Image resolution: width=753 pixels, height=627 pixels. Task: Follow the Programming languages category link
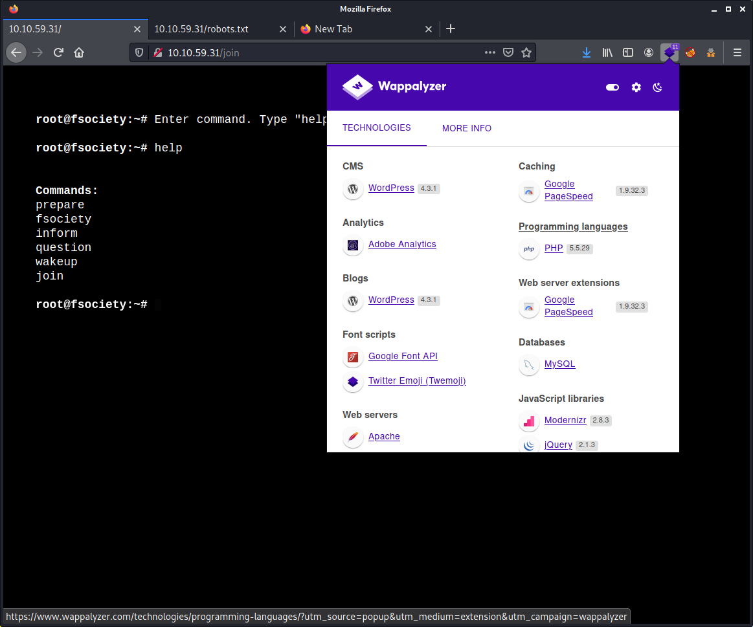(x=573, y=226)
